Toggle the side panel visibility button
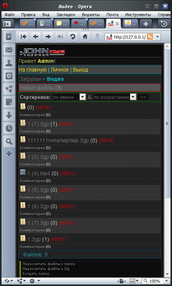The image size is (172, 286). click(7, 24)
